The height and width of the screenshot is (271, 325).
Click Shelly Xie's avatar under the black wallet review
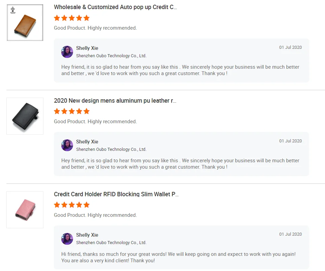point(67,145)
